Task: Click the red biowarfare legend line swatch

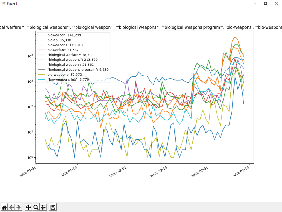Action: coord(42,50)
